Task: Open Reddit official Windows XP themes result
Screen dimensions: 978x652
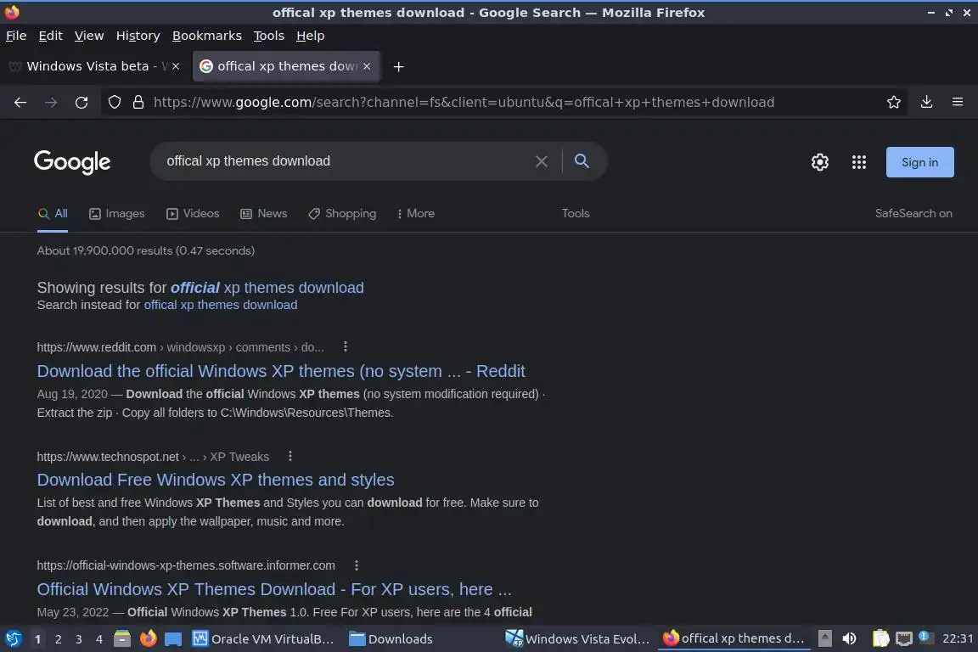Action: (x=281, y=371)
